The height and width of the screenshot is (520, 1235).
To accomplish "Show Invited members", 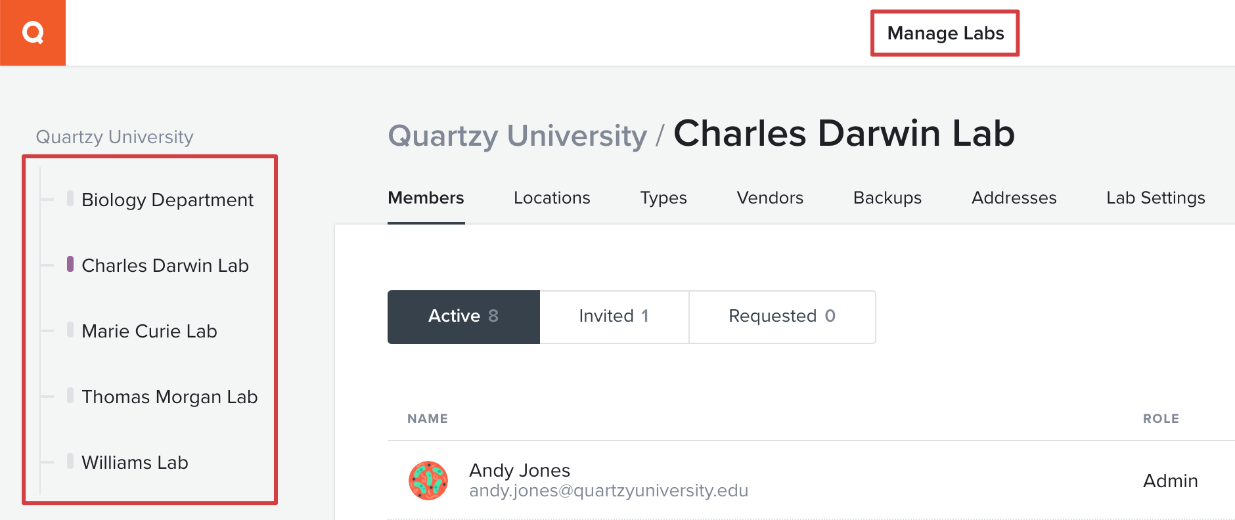I will coord(614,316).
